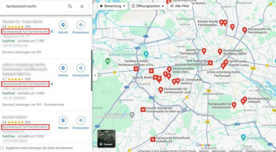Screen dimensions: 276x152
Task: Expand the Öffnungszeiten filter dropdown
Action: pyautogui.click(x=148, y=6)
